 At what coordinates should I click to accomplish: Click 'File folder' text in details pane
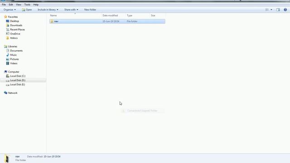tap(21, 160)
